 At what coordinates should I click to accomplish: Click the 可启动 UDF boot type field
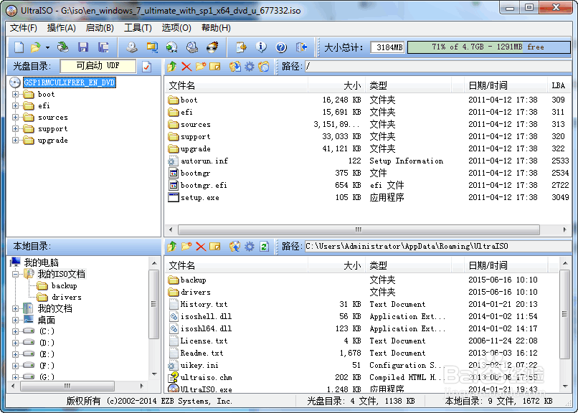pos(98,66)
